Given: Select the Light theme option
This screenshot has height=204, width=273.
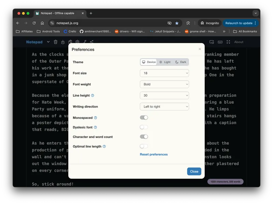Looking at the screenshot, I should pyautogui.click(x=165, y=62).
